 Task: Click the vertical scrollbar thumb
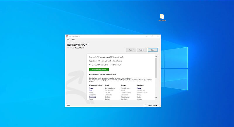(156, 67)
